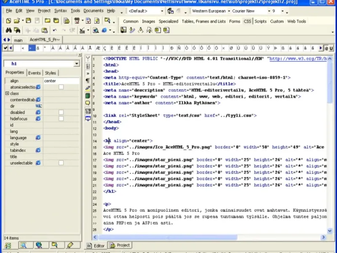
Task: Enable the atomicselection checkbox
Action: [61, 87]
